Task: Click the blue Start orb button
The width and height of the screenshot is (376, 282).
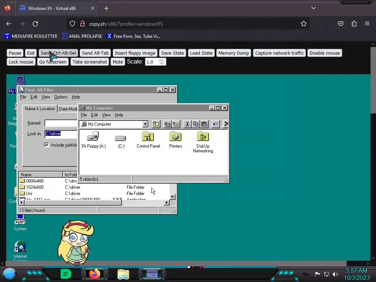Action: tap(9, 274)
